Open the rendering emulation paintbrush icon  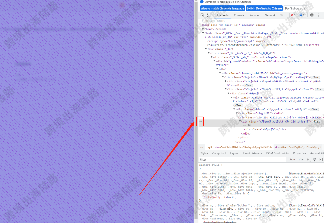(x=314, y=159)
